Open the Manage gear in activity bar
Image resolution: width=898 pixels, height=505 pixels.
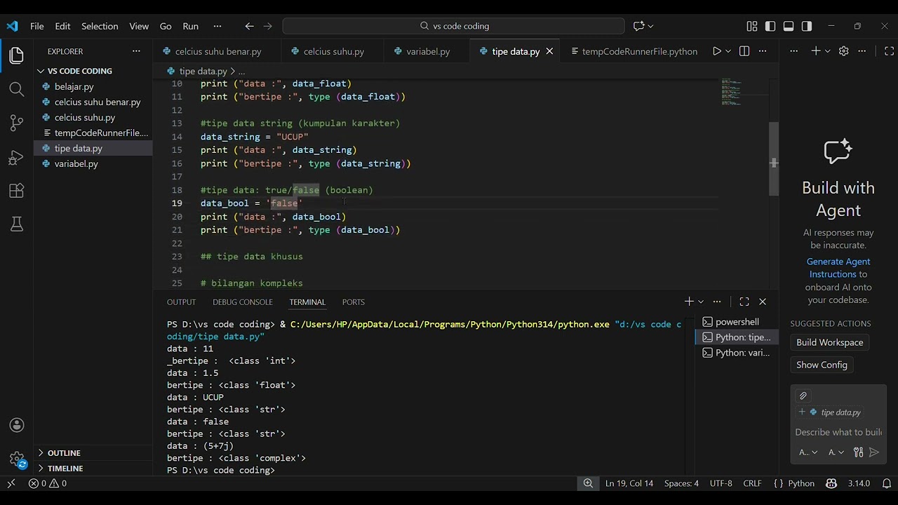[x=17, y=459]
